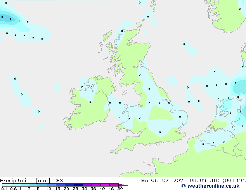The width and height of the screenshot is (246, 190).
Task: Select legend swatch between 1 and 2
Action: 24,185
